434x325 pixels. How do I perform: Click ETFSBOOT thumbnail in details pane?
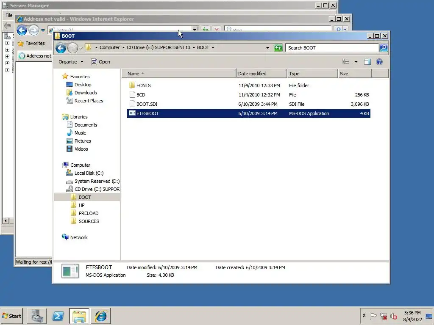(70, 271)
